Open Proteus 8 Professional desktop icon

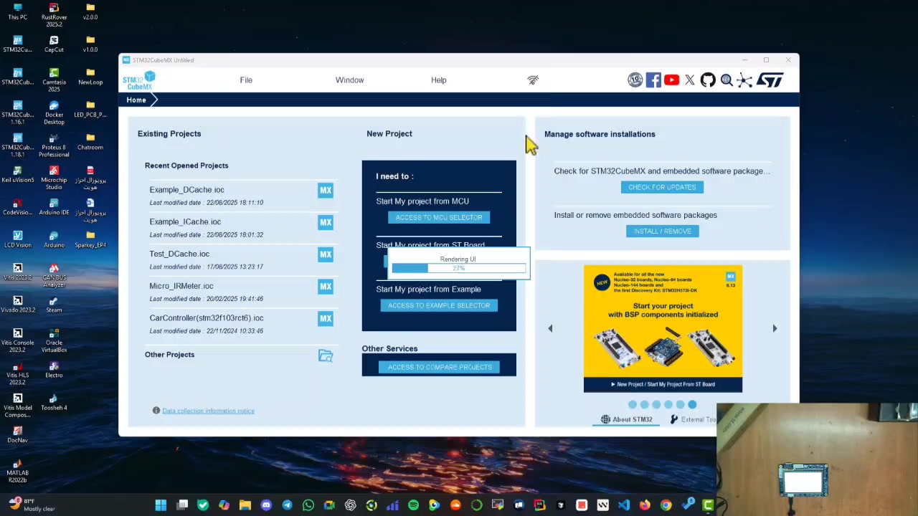(x=54, y=145)
